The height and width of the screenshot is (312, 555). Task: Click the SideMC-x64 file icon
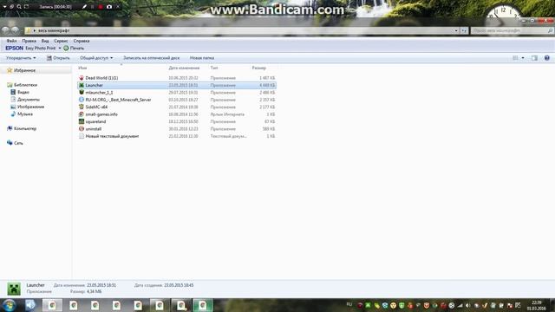[x=82, y=107]
